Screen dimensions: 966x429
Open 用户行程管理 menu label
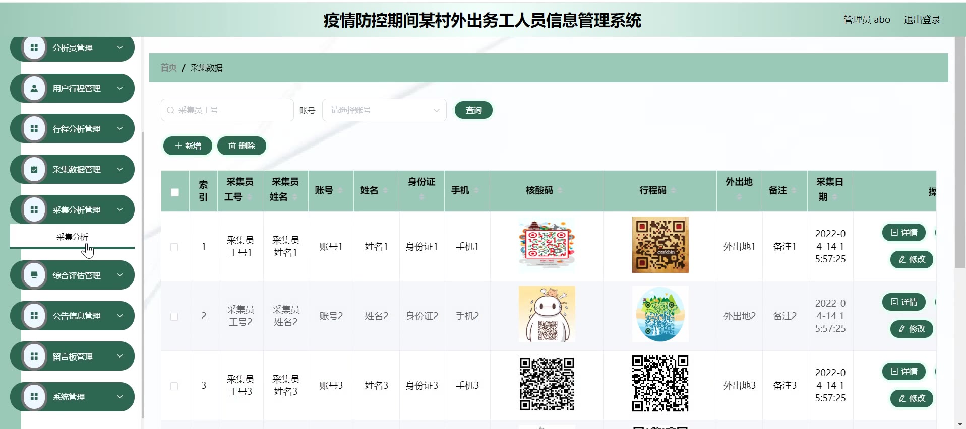tap(77, 88)
